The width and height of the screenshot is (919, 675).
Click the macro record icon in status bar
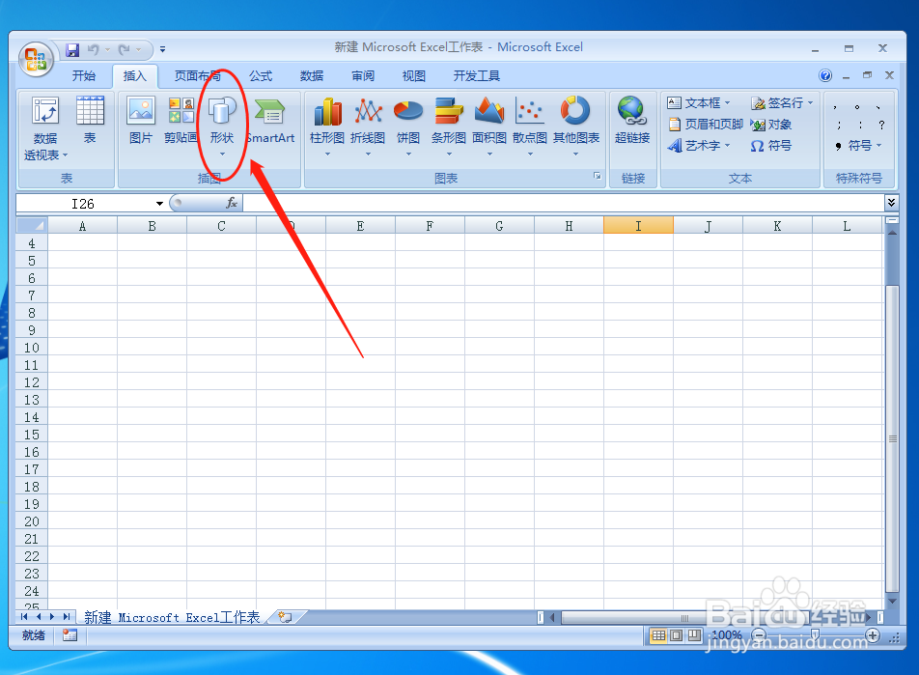[70, 635]
